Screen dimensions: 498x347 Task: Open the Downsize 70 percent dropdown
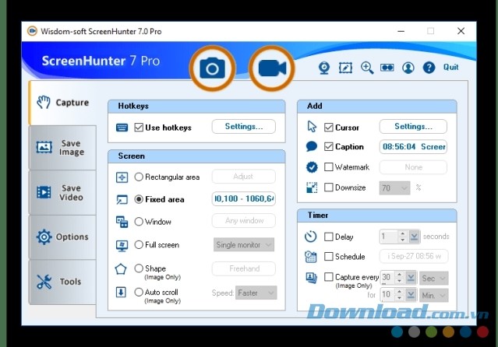point(394,188)
